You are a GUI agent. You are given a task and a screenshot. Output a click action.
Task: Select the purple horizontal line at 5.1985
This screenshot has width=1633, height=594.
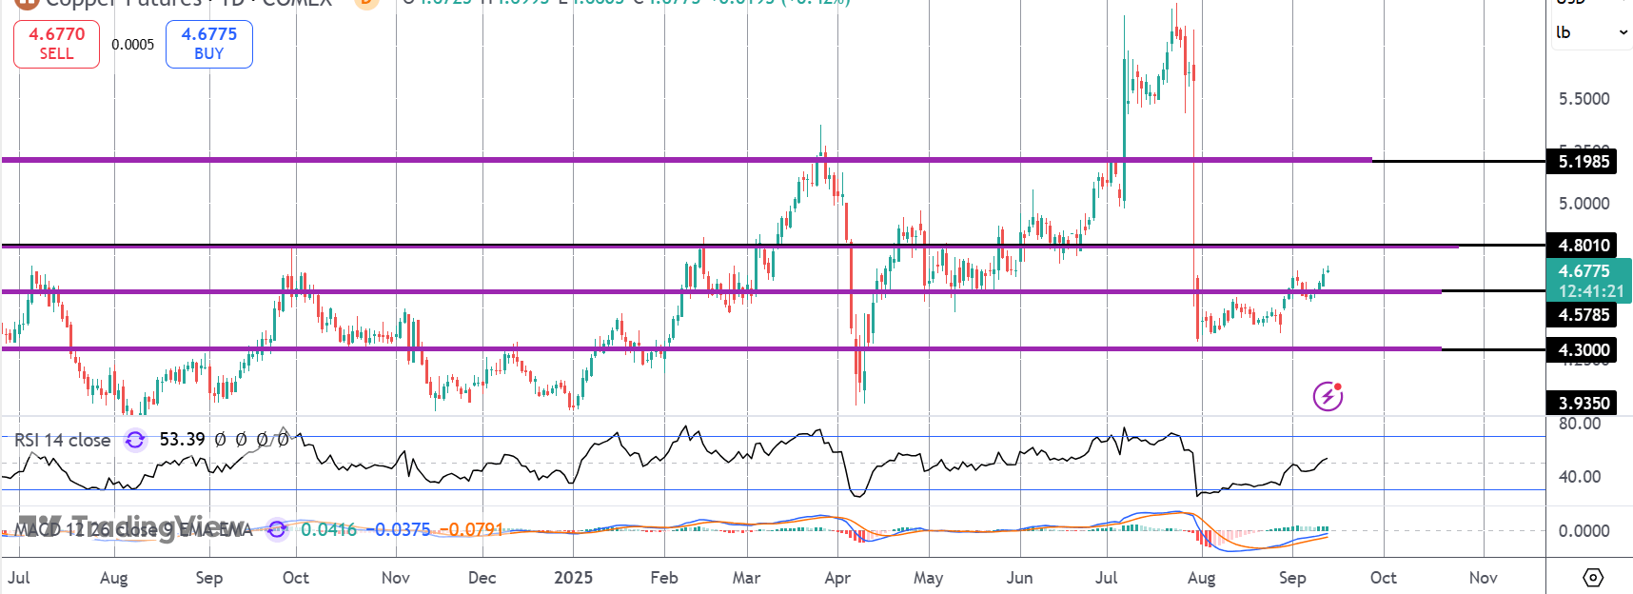click(685, 160)
